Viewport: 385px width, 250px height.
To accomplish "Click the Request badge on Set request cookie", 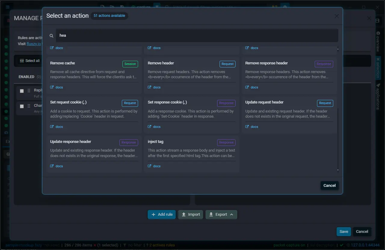I will [130, 103].
